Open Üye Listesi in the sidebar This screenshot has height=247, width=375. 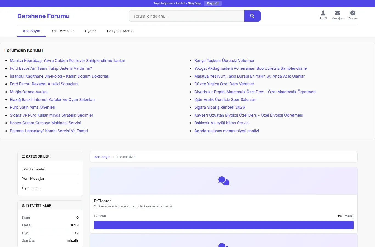50,188
